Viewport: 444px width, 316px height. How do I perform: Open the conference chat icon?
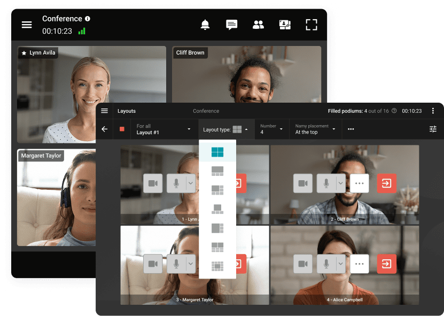(231, 25)
